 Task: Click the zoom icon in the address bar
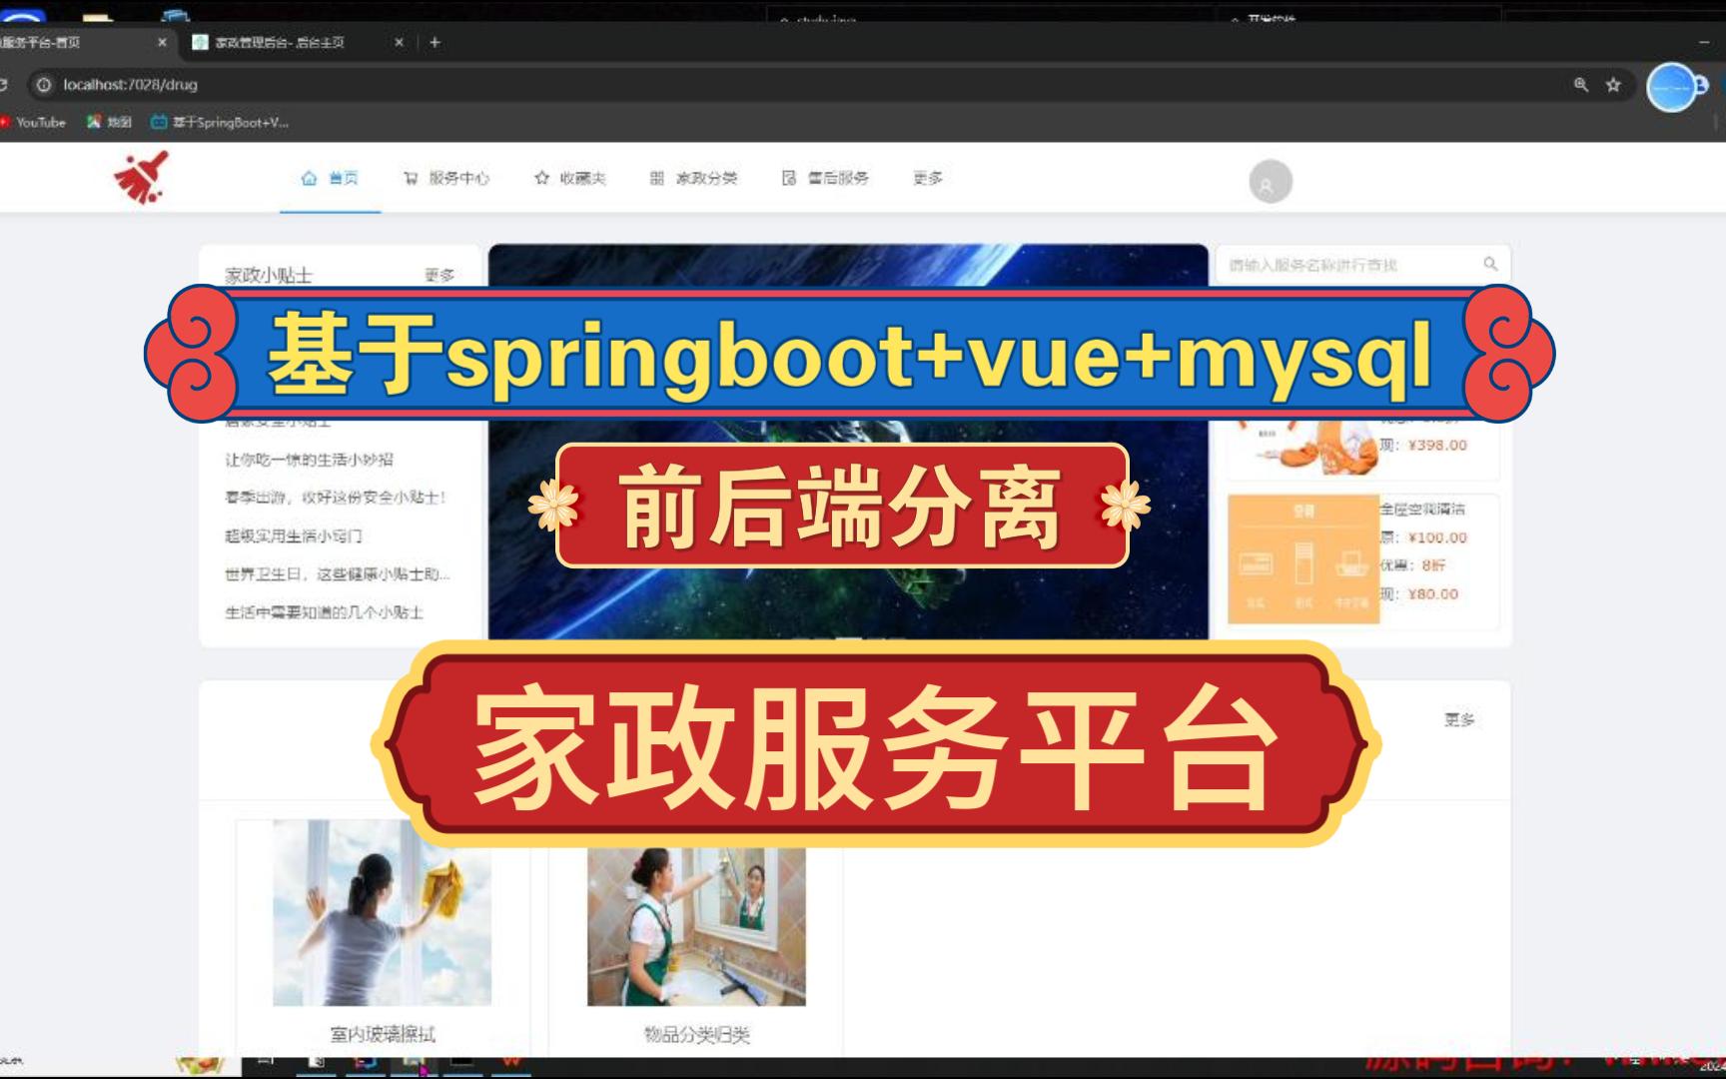[1579, 85]
